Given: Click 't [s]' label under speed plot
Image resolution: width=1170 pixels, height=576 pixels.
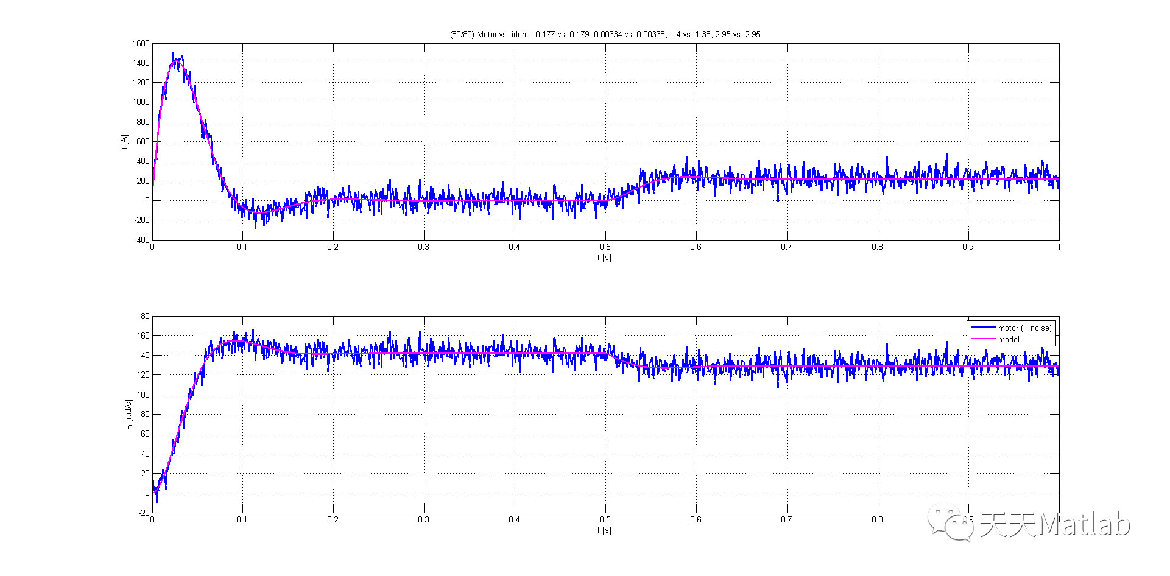Looking at the screenshot, I should pos(604,530).
